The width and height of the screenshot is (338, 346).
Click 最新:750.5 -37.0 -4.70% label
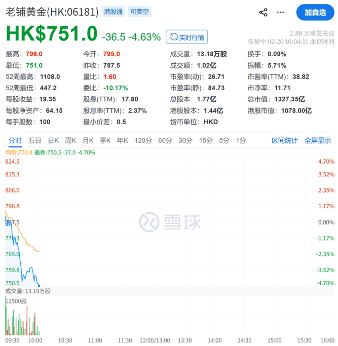coord(65,152)
